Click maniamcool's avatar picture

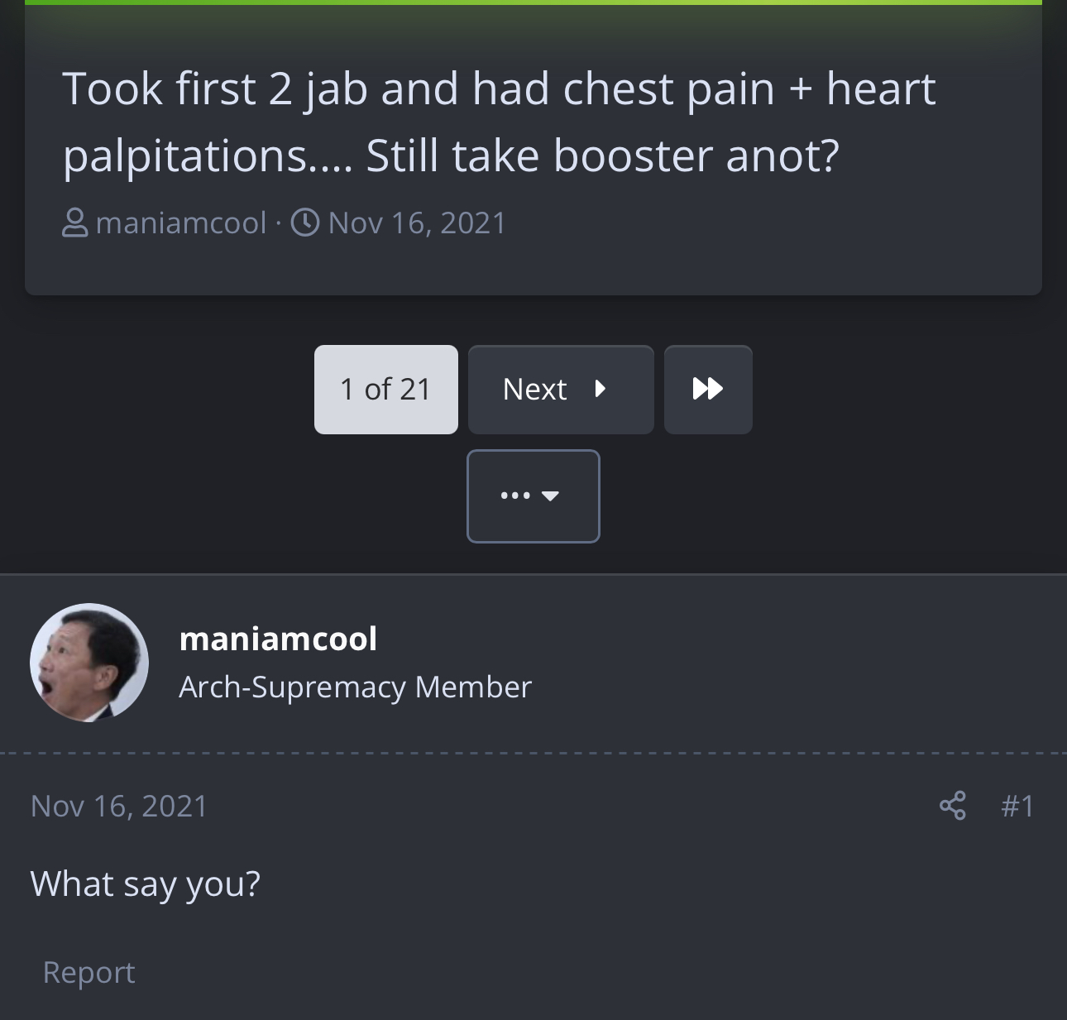89,663
